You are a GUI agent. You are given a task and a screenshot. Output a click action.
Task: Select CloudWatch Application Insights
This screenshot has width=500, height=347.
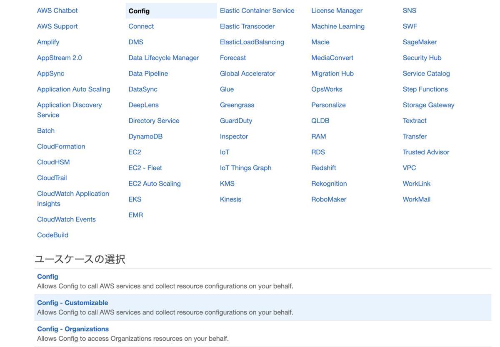coord(73,199)
